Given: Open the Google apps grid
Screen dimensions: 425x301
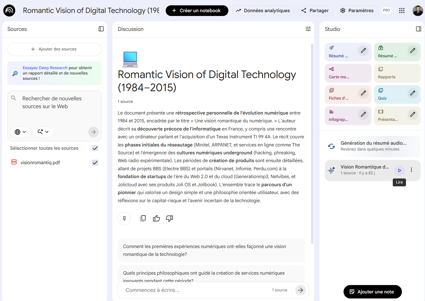Looking at the screenshot, I should [x=402, y=10].
